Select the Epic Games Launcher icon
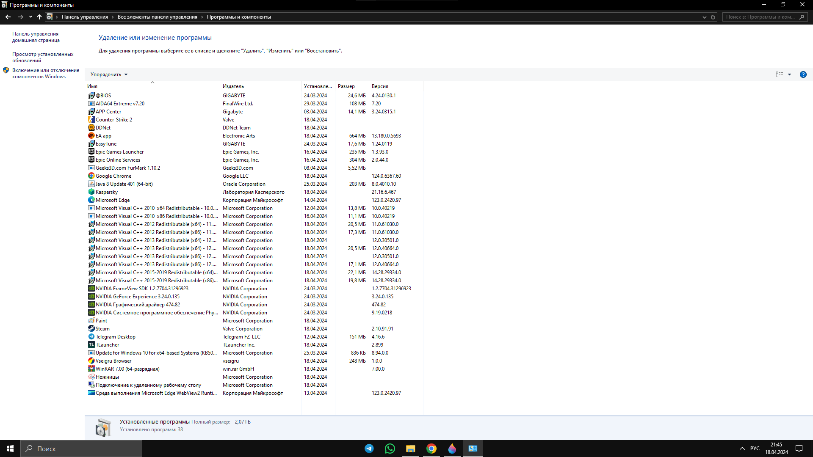Image resolution: width=813 pixels, height=457 pixels. (x=91, y=152)
